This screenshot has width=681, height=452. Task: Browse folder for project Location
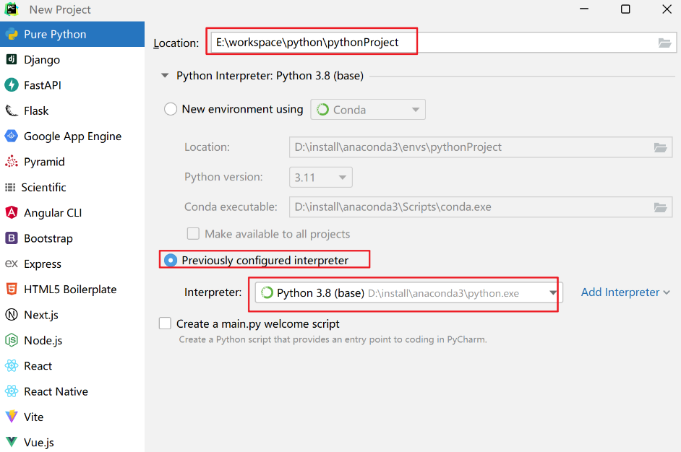pyautogui.click(x=664, y=43)
